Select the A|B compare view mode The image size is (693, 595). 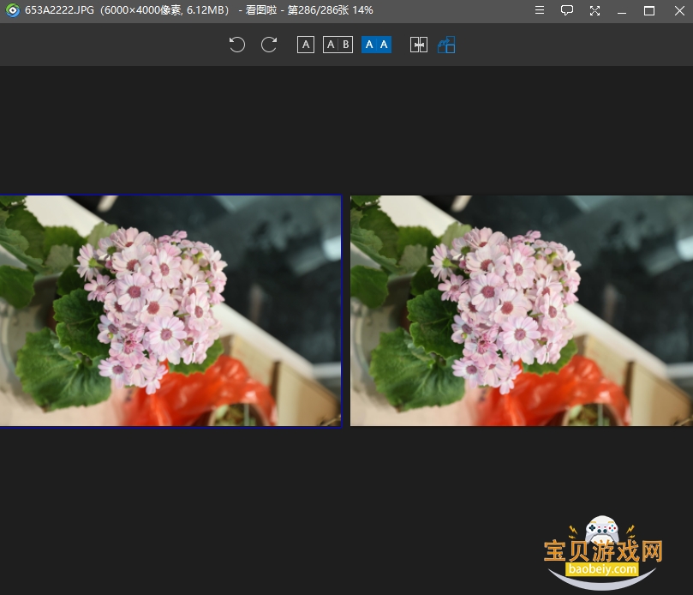(338, 45)
